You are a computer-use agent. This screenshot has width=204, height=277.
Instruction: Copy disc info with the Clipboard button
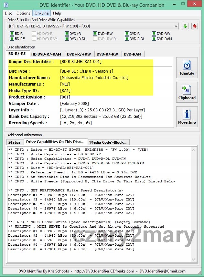point(187,92)
